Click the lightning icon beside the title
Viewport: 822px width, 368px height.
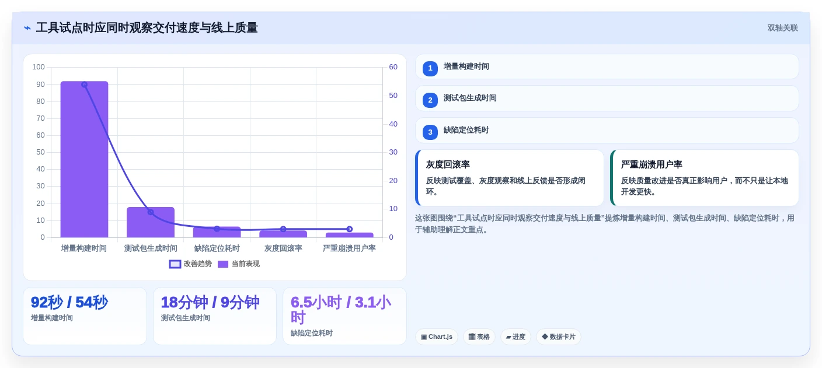pyautogui.click(x=27, y=28)
